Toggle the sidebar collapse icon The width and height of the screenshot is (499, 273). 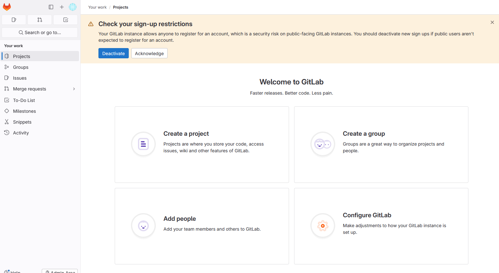pos(51,7)
